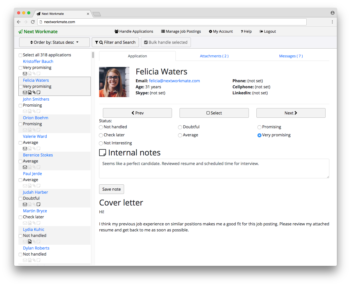Click the Chrome profile avatar icon
The width and height of the screenshot is (351, 286).
tap(333, 13)
